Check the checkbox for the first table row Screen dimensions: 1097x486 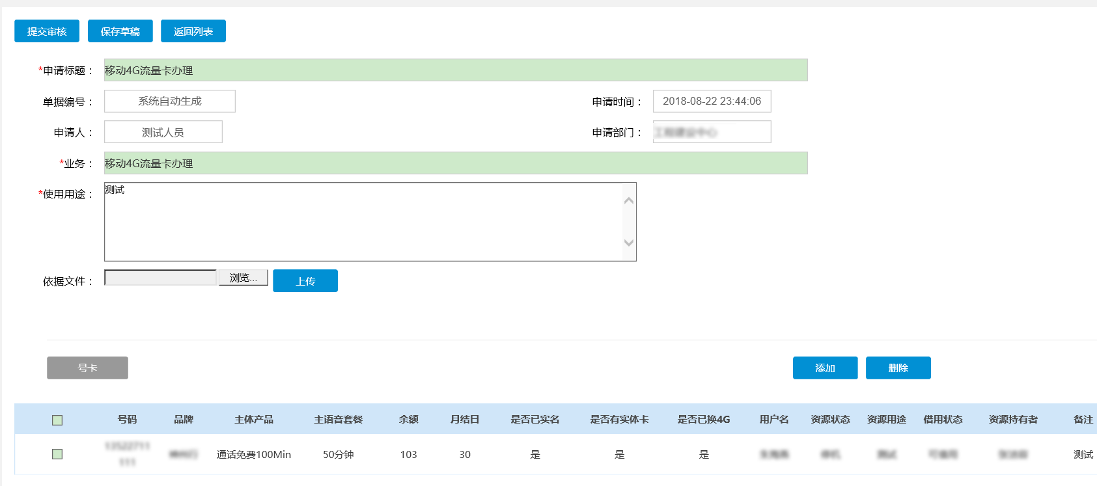pos(57,454)
